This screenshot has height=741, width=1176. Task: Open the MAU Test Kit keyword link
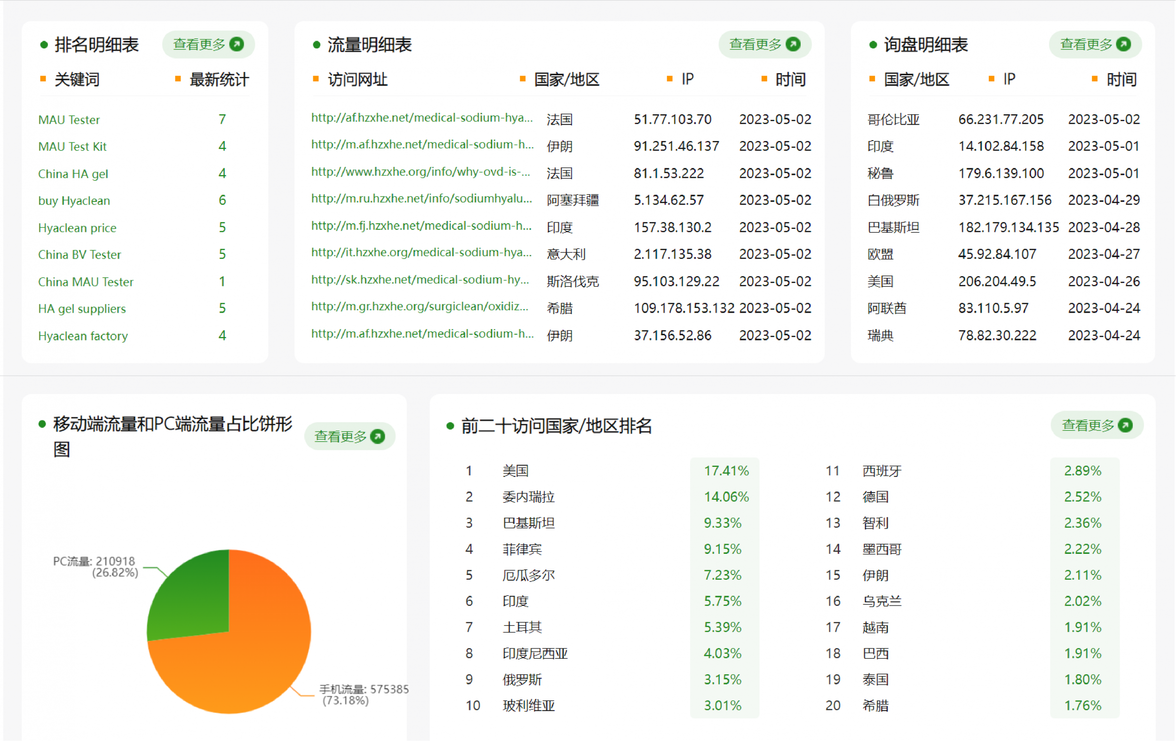(72, 146)
